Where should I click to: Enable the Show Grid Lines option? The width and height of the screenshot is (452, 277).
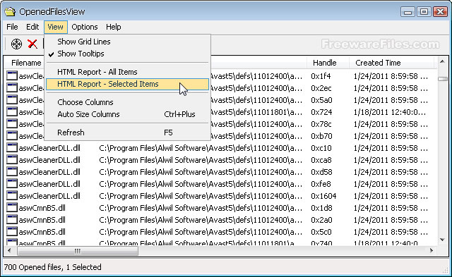coord(127,42)
